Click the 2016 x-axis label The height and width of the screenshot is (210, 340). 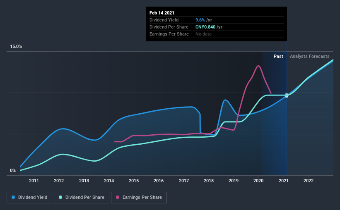159,181
